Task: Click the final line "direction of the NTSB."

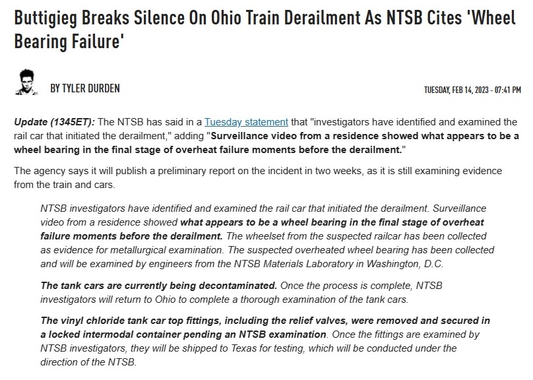Action: tap(88, 362)
